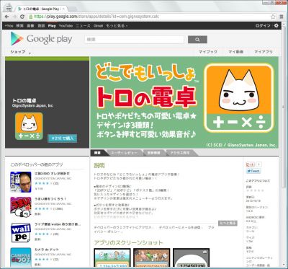Image resolution: width=288 pixels, height=269 pixels.
Task: Select the first overview tab
Action: (98, 153)
